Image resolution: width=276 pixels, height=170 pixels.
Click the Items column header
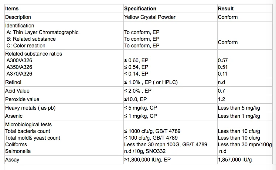(x=12, y=9)
